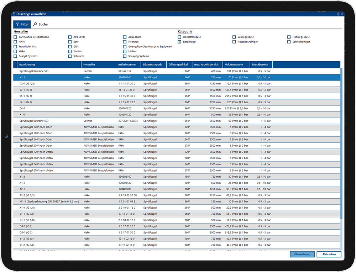Switch to the Filter tab
This screenshot has width=356, height=272.
pos(22,24)
